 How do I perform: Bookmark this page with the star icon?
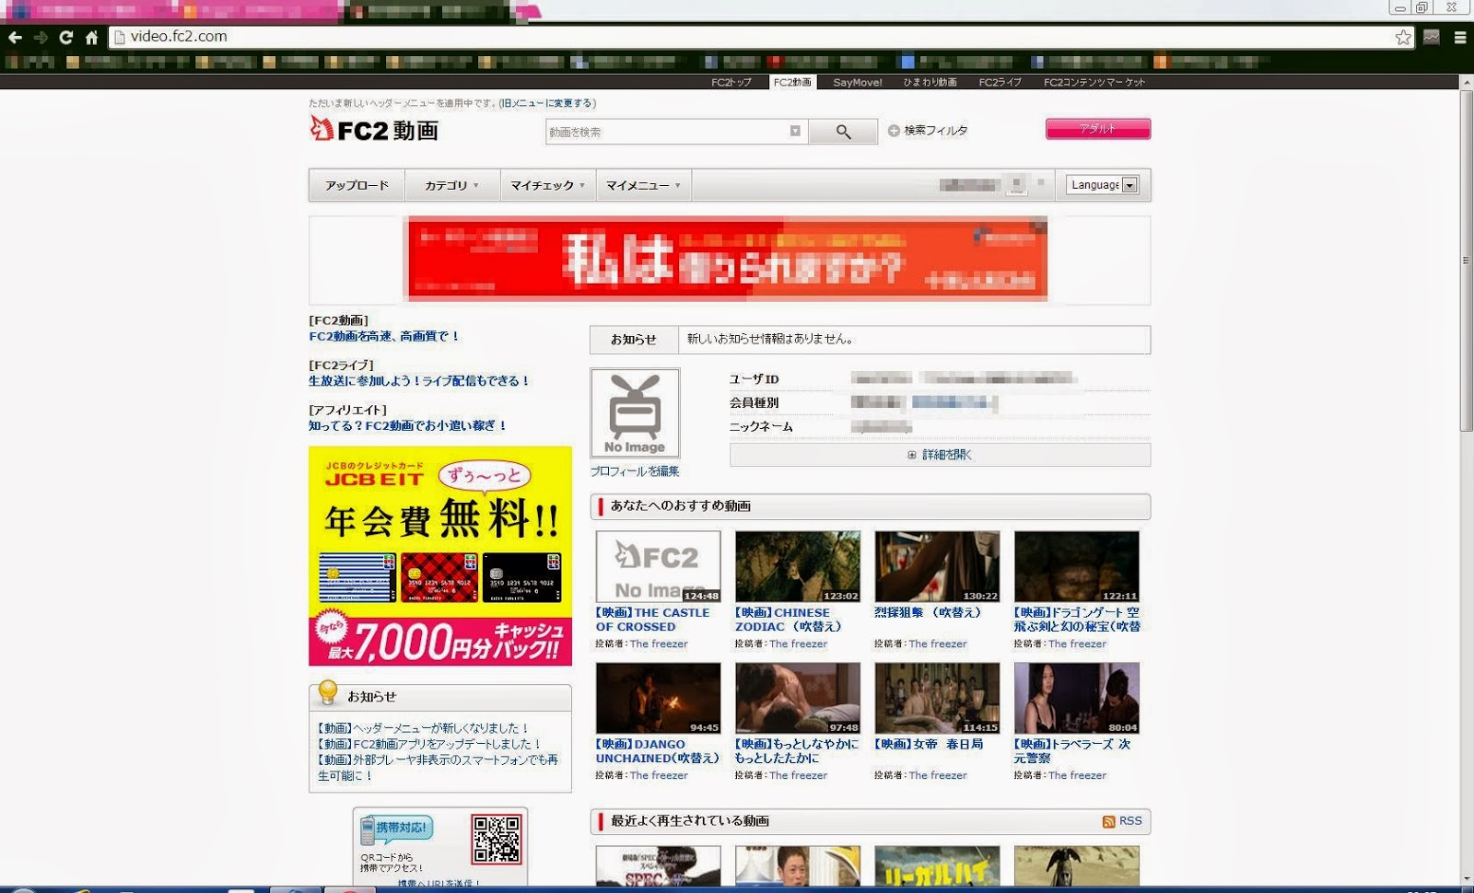pos(1403,37)
